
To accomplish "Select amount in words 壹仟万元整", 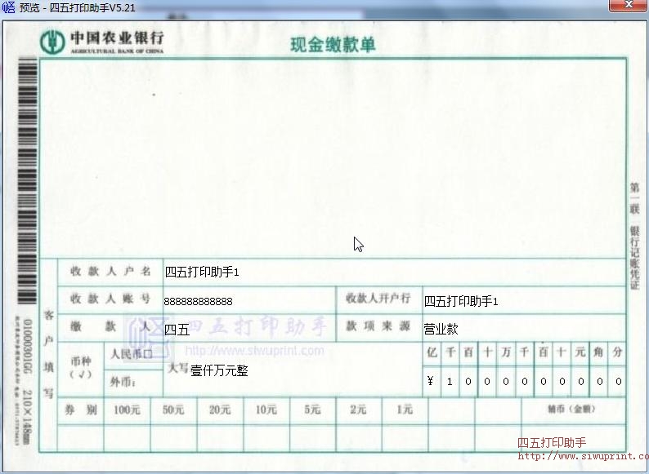I will pos(219,370).
